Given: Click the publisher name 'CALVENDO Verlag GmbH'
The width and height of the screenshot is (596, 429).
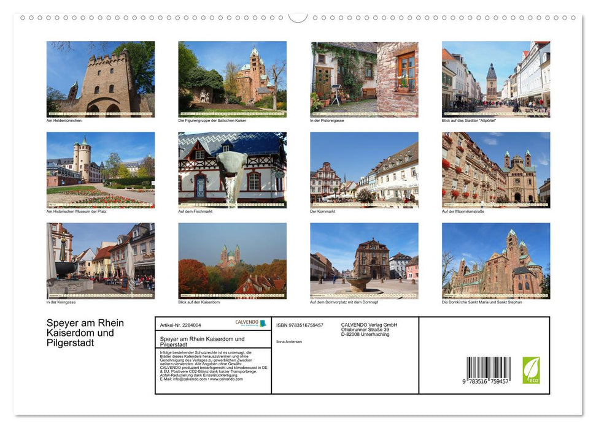Looking at the screenshot, I should tap(369, 325).
